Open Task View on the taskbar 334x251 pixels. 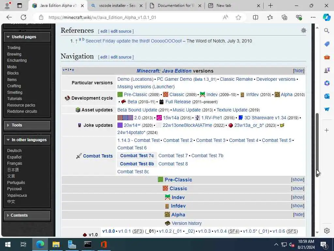point(23,244)
